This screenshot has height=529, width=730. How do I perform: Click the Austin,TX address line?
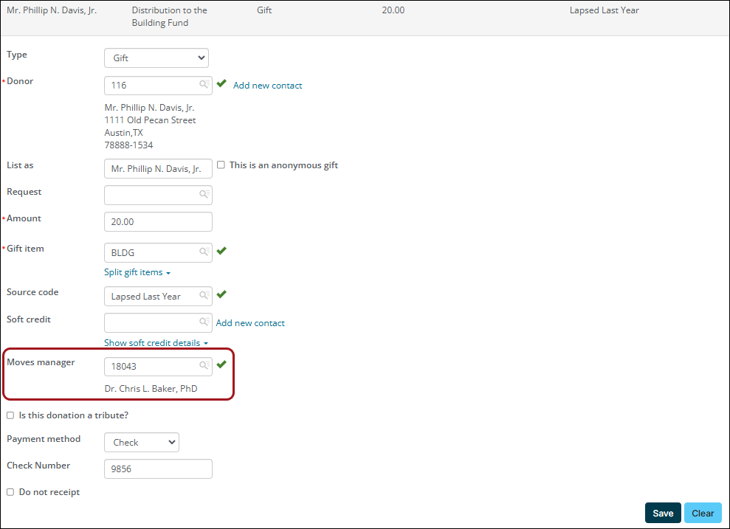tap(123, 133)
